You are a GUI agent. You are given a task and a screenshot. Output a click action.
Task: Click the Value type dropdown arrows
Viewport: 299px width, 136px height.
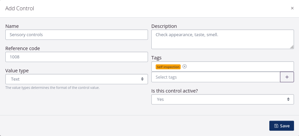(142, 79)
